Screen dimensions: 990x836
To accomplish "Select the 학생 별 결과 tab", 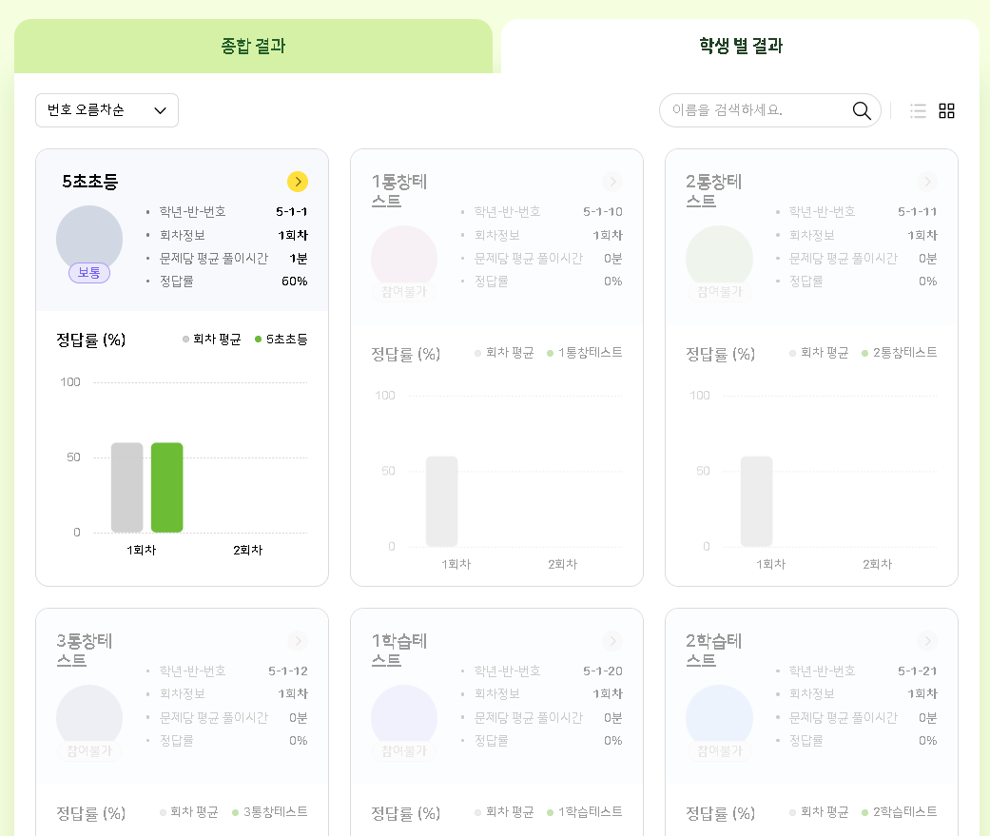I will click(x=740, y=46).
